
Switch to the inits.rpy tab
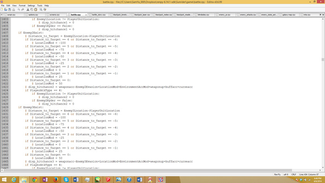tap(309, 15)
